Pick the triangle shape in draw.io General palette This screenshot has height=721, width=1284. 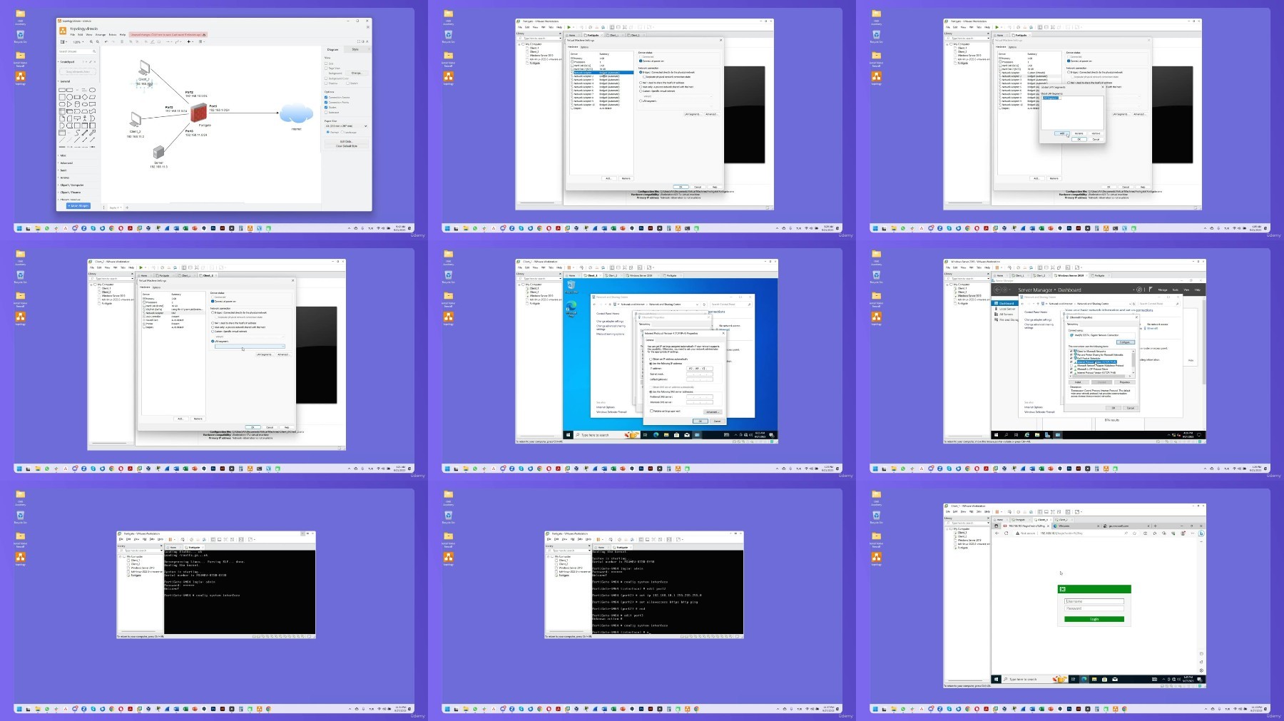[69, 104]
